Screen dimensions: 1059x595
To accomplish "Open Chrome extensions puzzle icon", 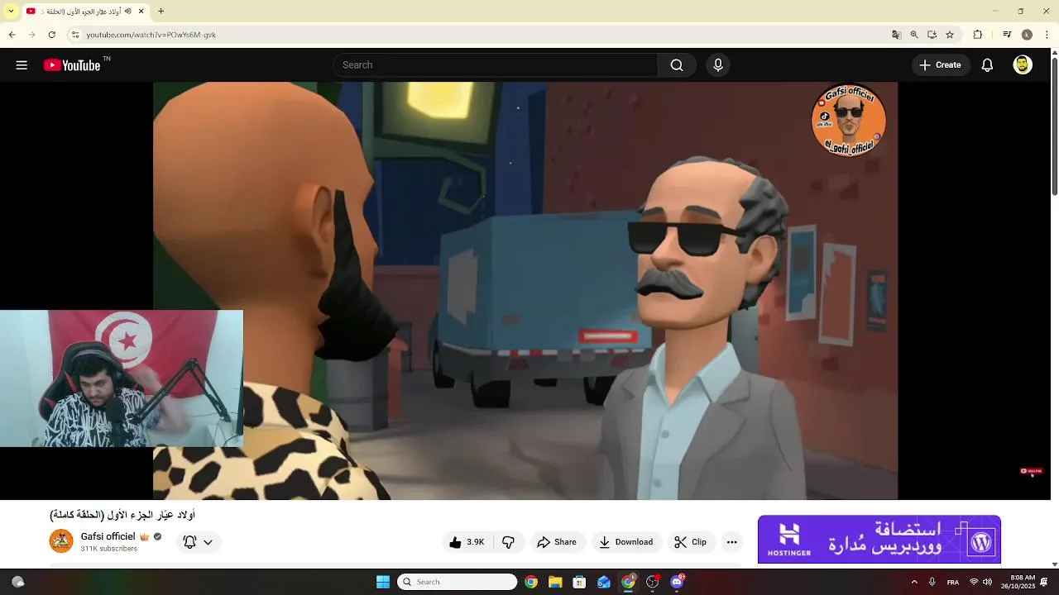I will pyautogui.click(x=977, y=35).
